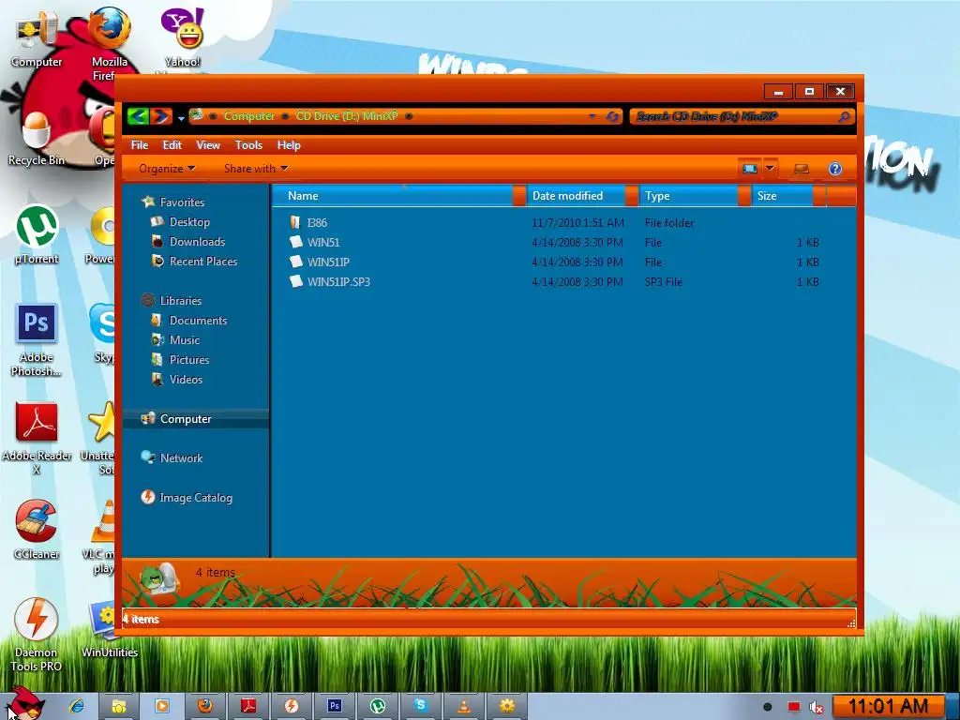Click the CCleaner desktop icon

coord(37,530)
